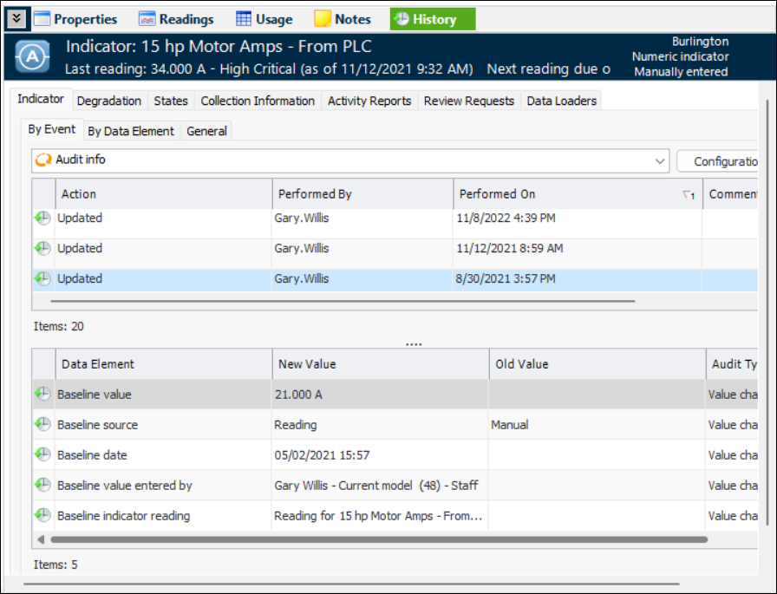Screen dimensions: 777x594
Task: Click the Comment column header
Action: (731, 194)
